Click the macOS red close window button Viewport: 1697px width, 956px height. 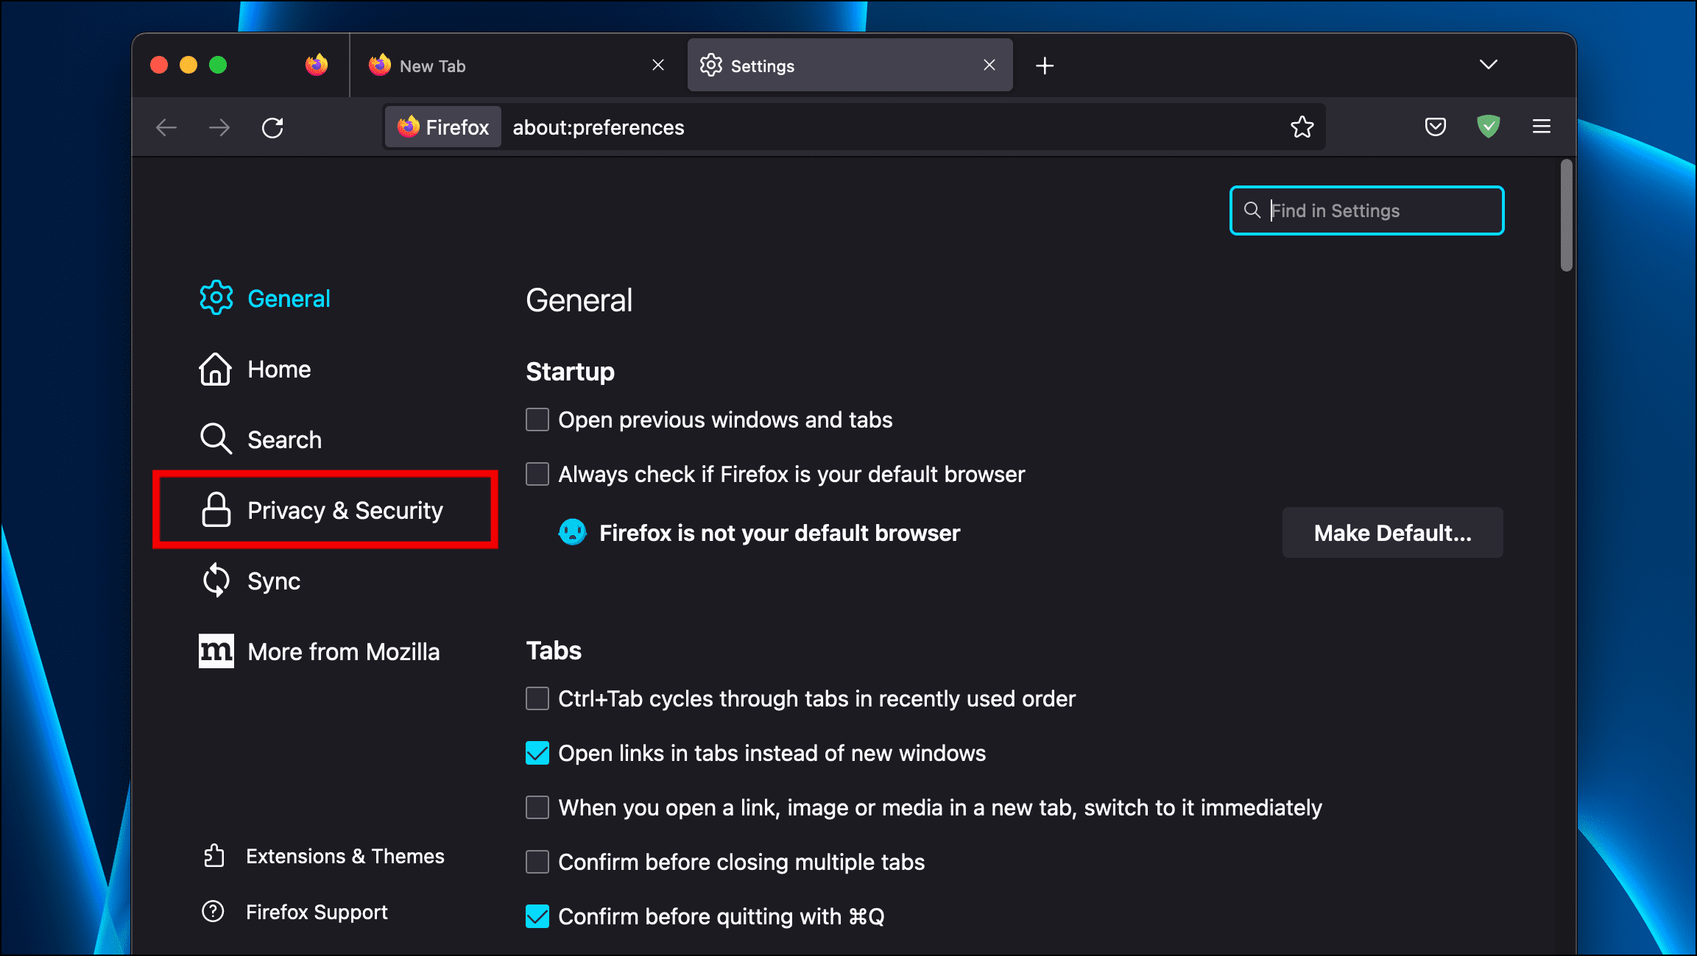pos(159,65)
